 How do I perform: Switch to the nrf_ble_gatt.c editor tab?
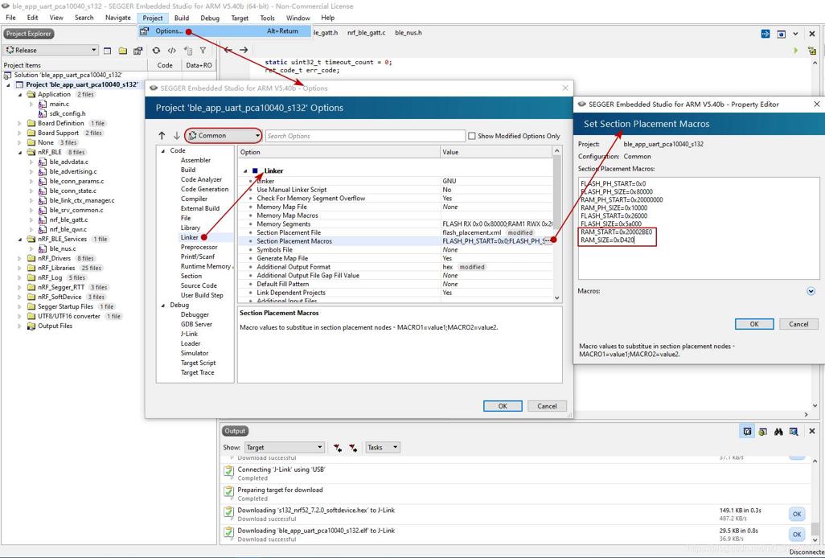coord(366,33)
